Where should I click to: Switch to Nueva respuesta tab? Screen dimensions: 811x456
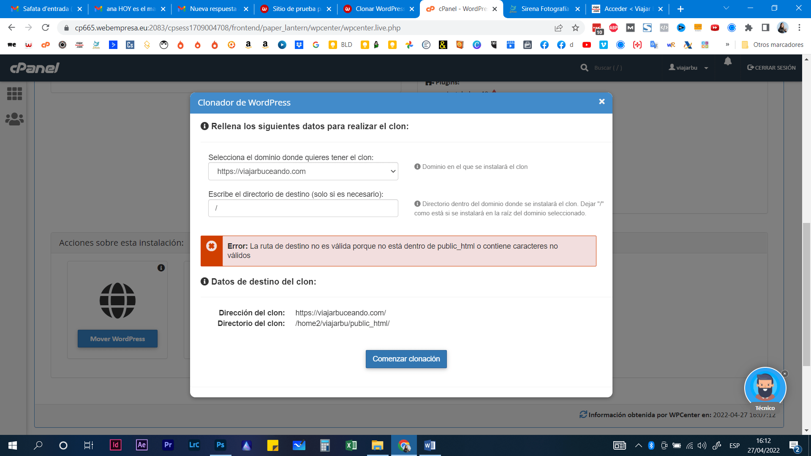pyautogui.click(x=213, y=9)
